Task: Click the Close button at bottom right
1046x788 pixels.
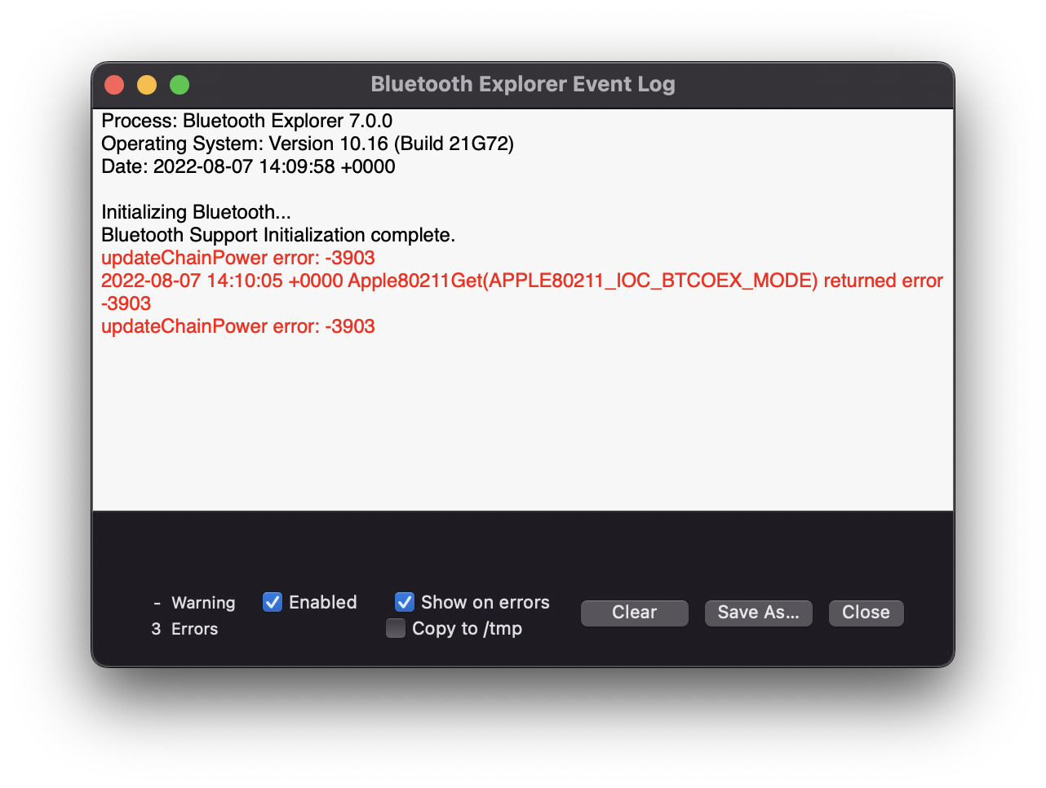Action: tap(866, 613)
